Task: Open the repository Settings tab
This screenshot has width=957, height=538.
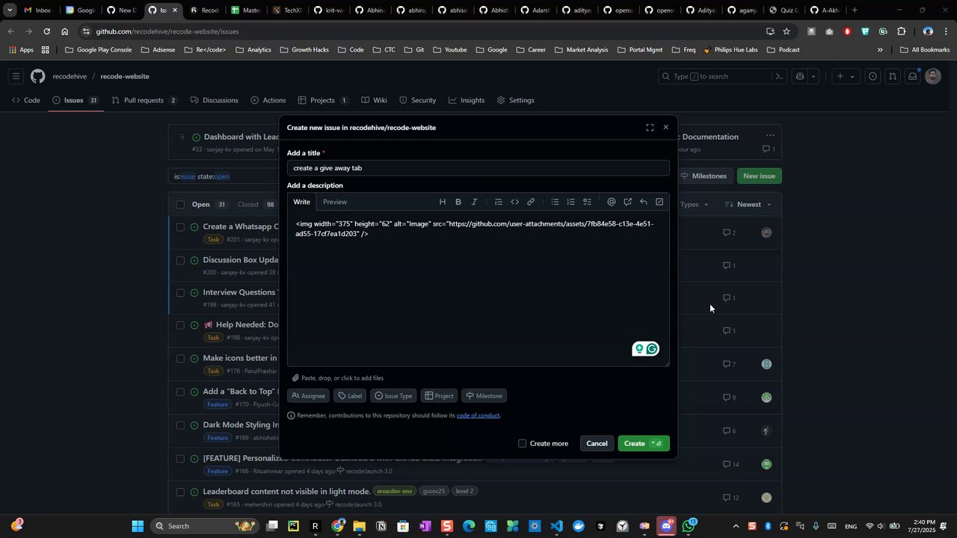Action: [516, 100]
